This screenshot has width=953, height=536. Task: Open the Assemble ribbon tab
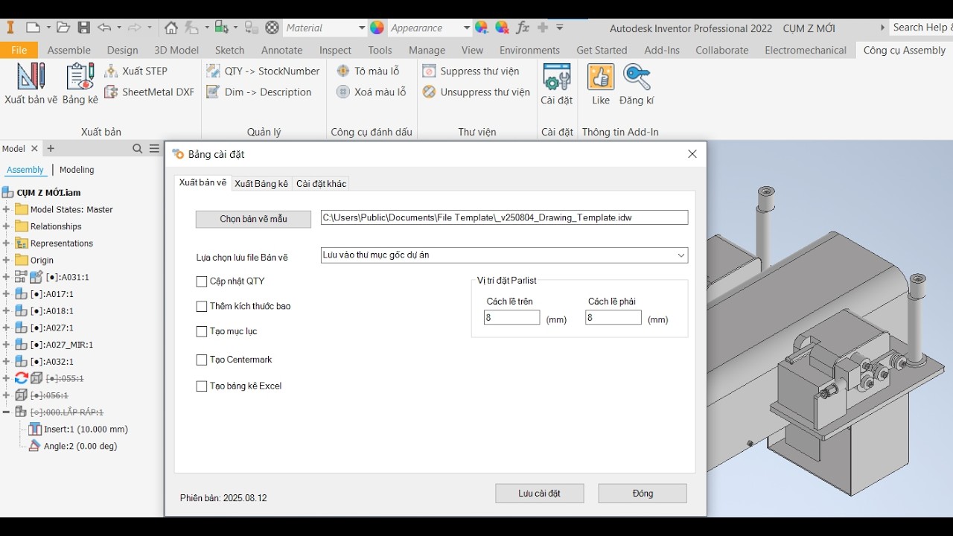coord(69,50)
